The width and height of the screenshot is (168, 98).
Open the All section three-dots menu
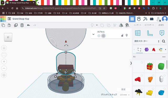[x=164, y=57]
